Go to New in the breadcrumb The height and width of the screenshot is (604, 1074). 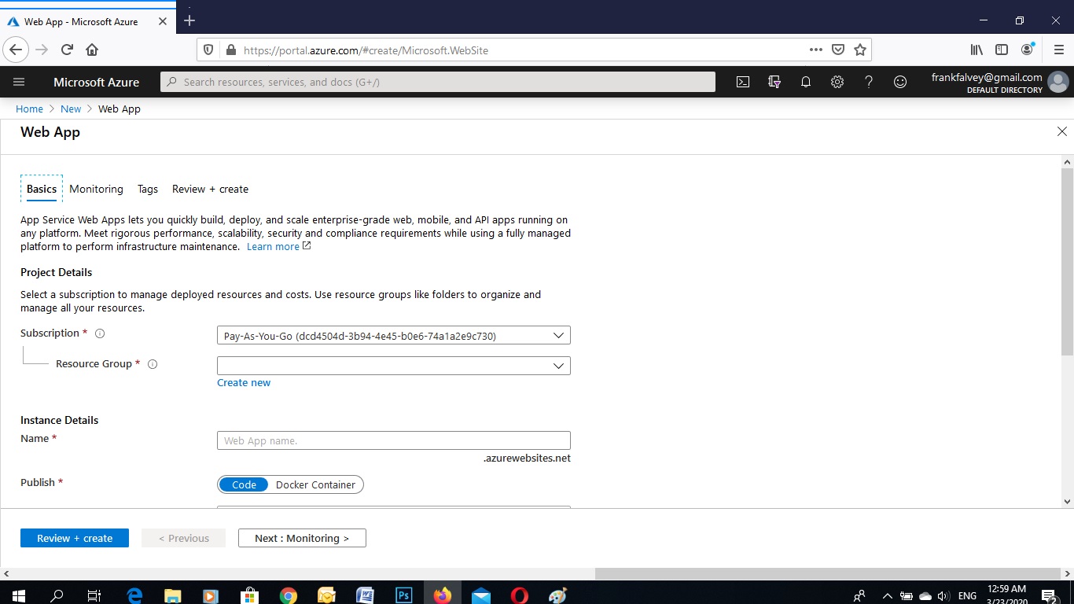coord(71,109)
